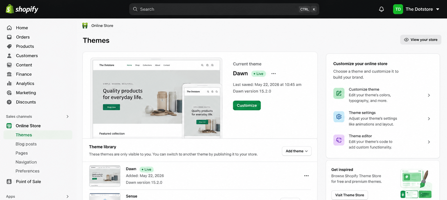Screen dimensions: 447x200
Task: Click the Dawn theme library thumbnail
Action: [x=105, y=176]
